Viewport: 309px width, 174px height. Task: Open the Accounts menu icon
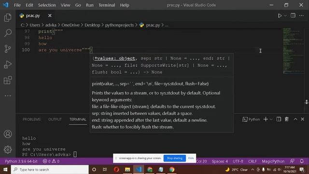click(8, 134)
